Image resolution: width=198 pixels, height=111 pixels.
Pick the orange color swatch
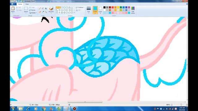click(115, 7)
